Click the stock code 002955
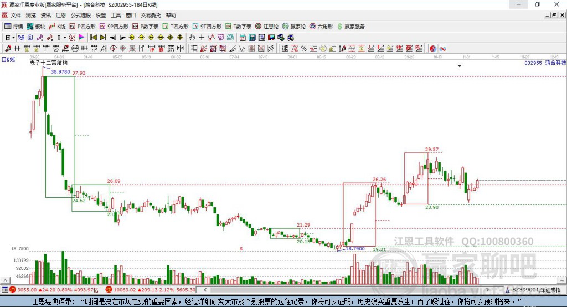The height and width of the screenshot is (307, 567). (x=533, y=63)
